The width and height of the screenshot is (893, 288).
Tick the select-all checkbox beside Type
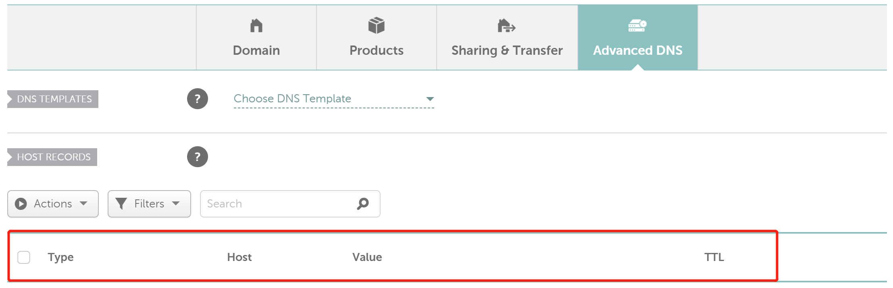[24, 257]
